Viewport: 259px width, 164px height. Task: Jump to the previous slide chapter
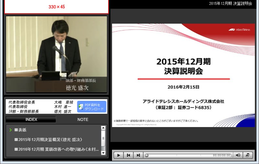coord(128,155)
